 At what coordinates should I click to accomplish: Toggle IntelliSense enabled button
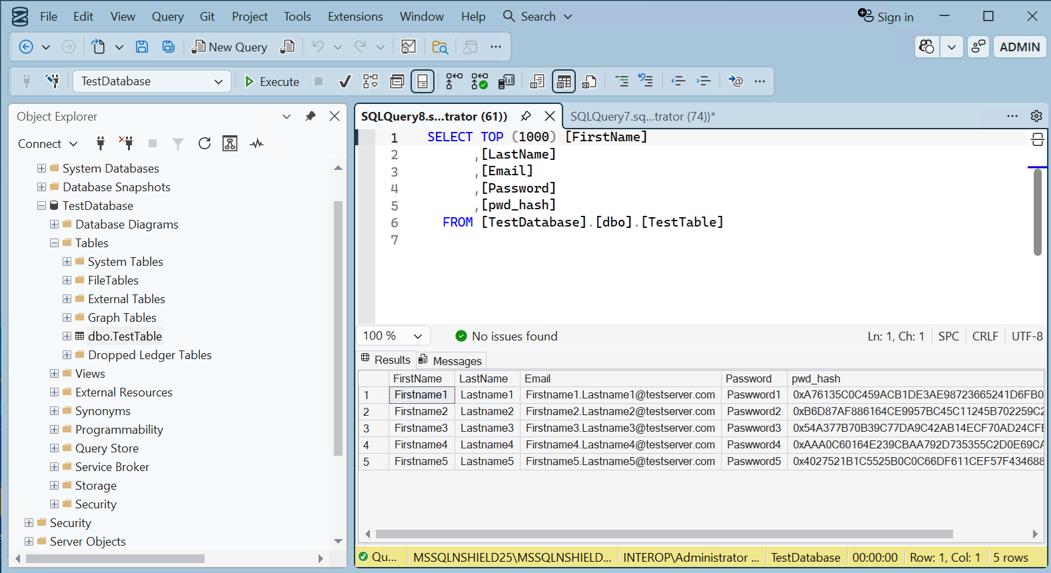(423, 81)
